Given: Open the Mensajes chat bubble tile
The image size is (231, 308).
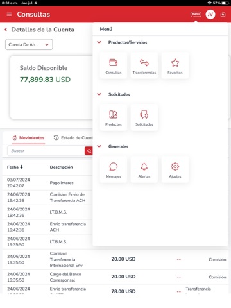Looking at the screenshot, I should (x=114, y=169).
